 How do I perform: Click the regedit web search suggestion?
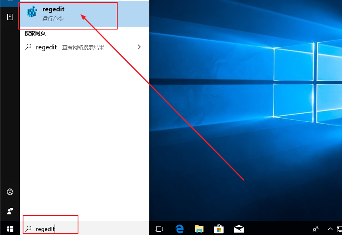tap(84, 47)
